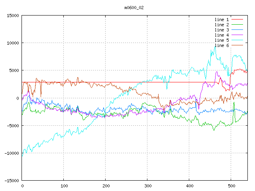Screen dimensions: 255x191
Task: Click the green line 2 legend sample
Action: [x=237, y=25]
